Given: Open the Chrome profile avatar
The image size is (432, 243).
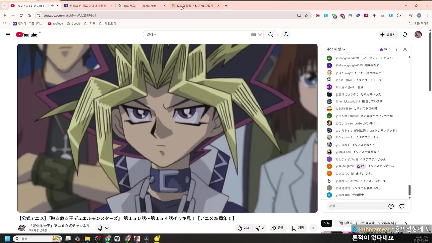Looking at the screenshot, I should click(x=419, y=15).
